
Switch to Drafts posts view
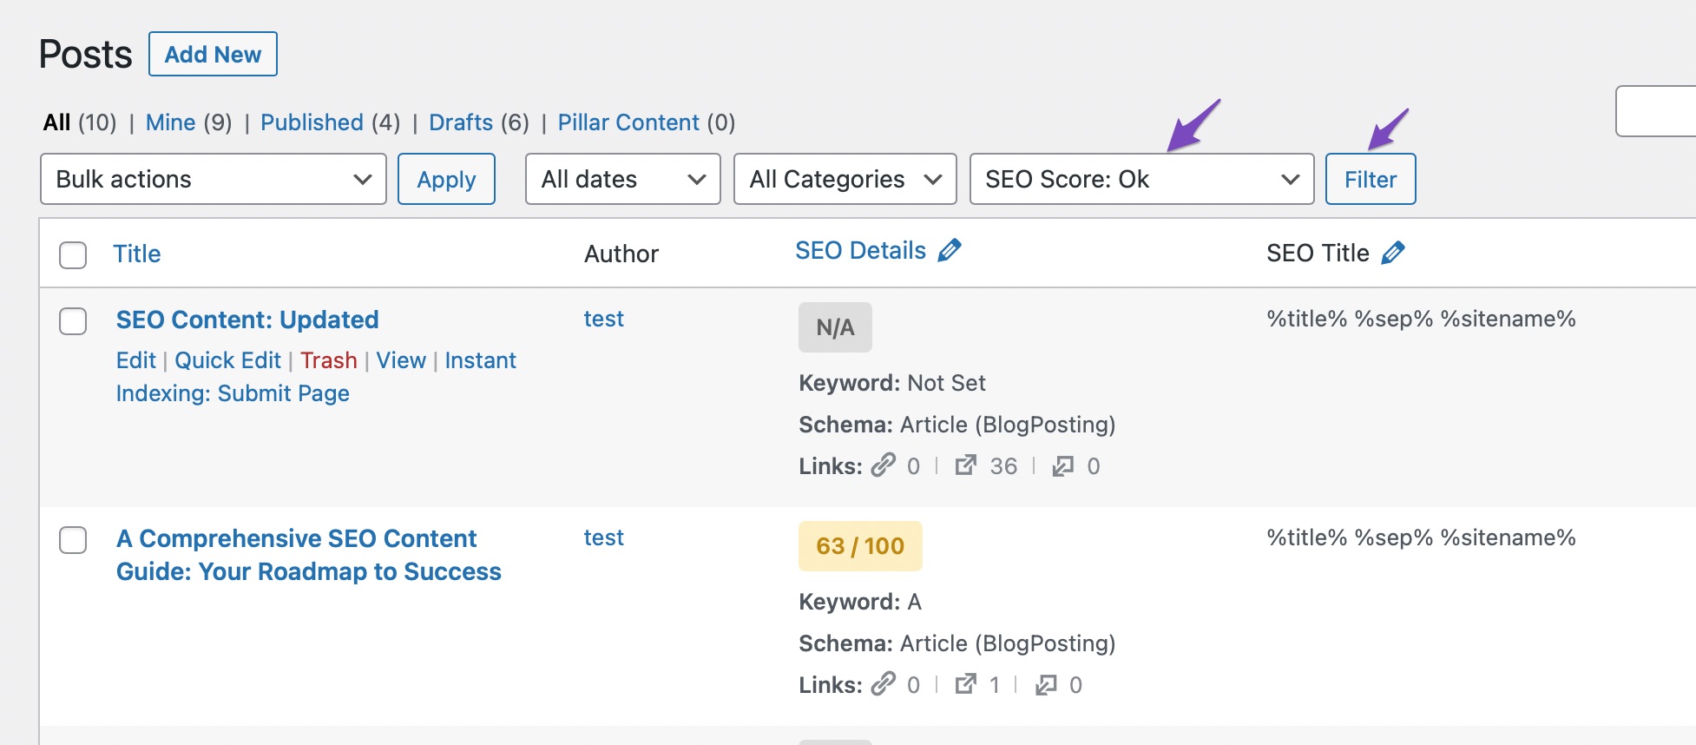[461, 122]
